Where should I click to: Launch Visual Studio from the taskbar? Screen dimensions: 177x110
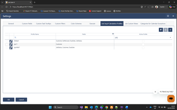[x=81, y=107]
